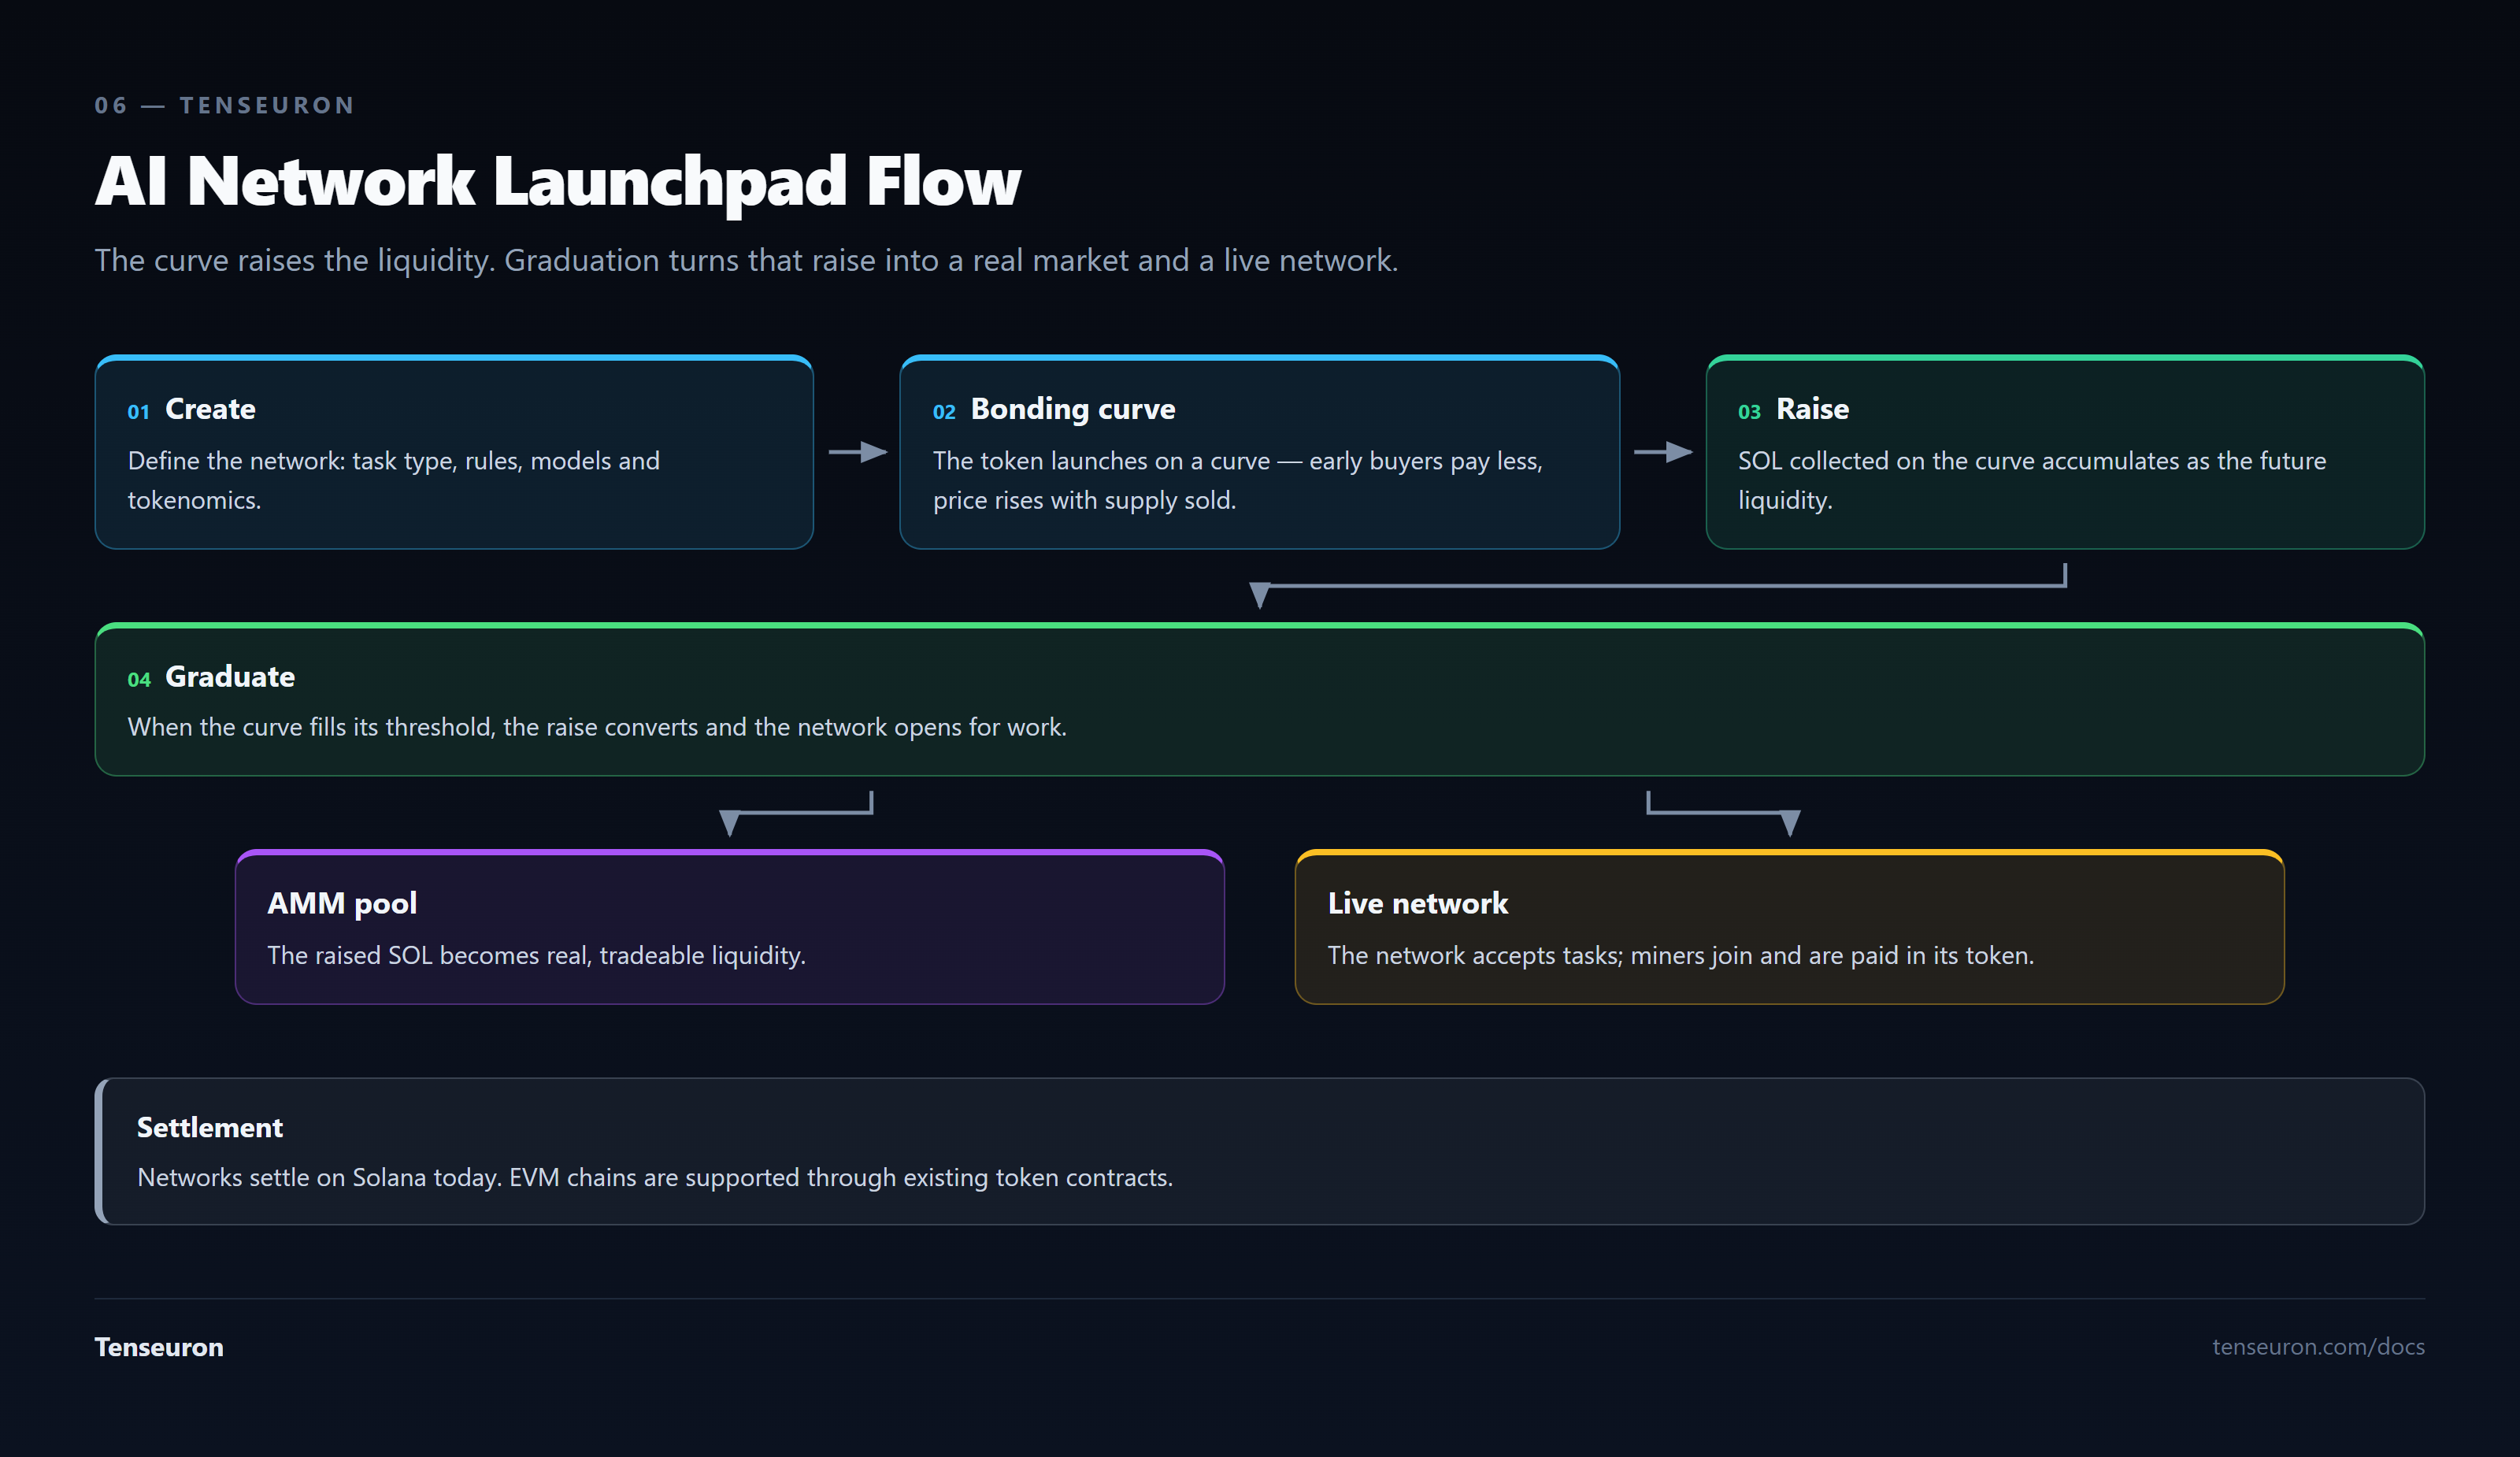
Task: Click the 'AMM pool' heading
Action: coord(342,904)
